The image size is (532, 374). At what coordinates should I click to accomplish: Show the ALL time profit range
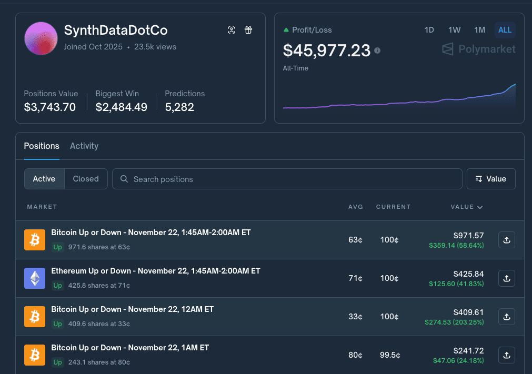pos(505,30)
